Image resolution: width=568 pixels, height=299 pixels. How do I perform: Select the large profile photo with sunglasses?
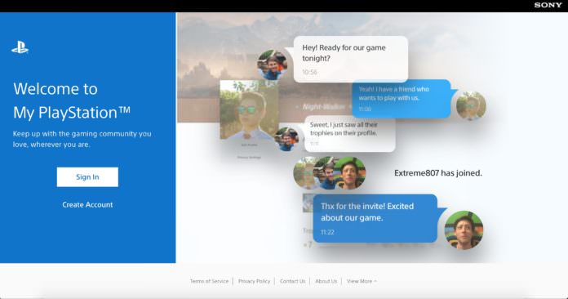[249, 109]
